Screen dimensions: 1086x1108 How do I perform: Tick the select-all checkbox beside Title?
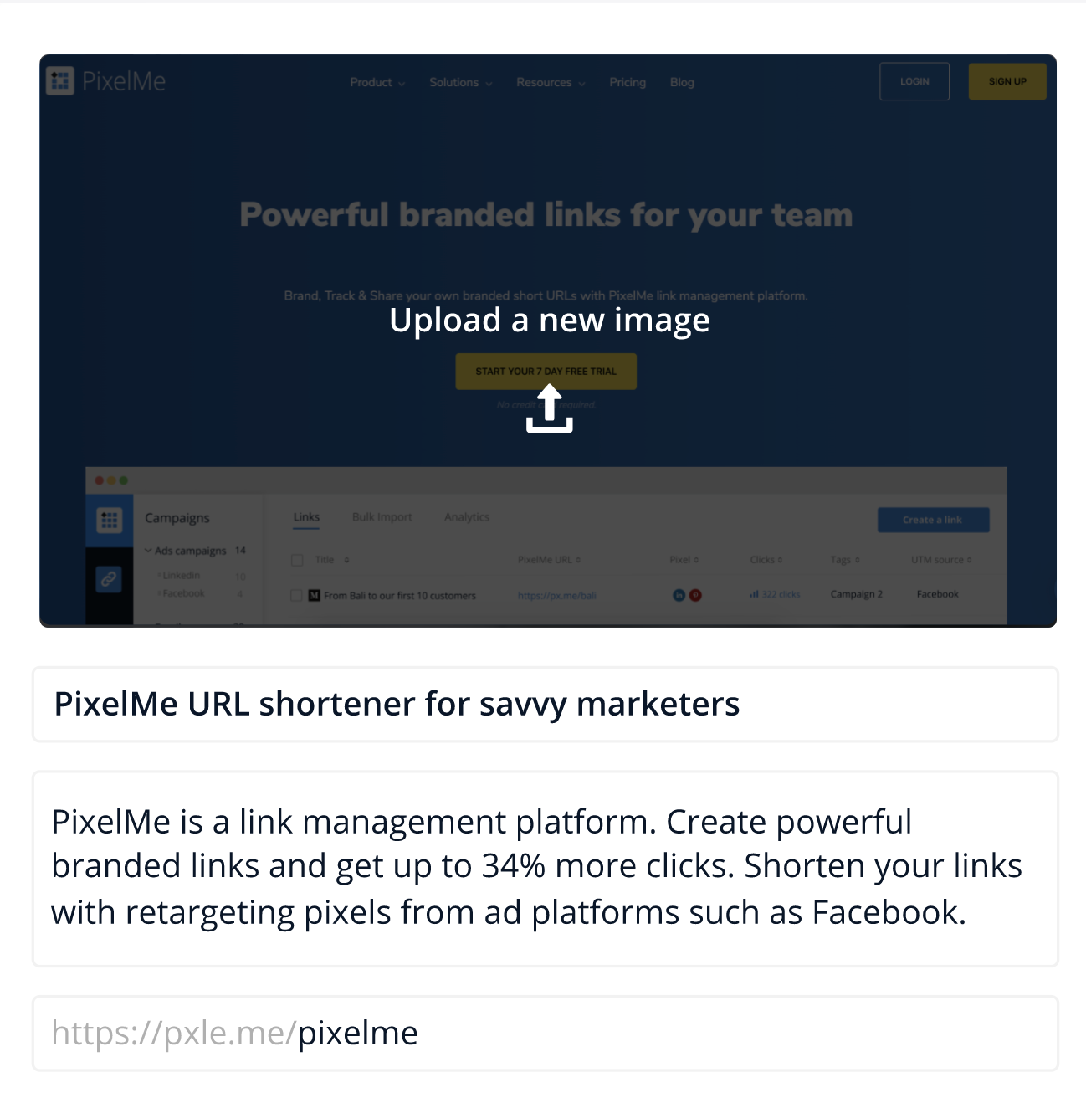[x=297, y=560]
